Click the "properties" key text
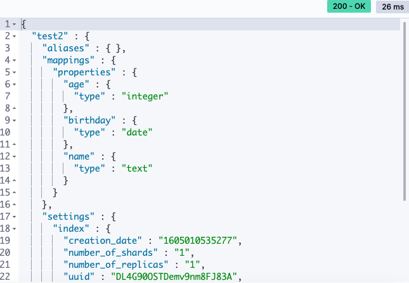 [84, 72]
